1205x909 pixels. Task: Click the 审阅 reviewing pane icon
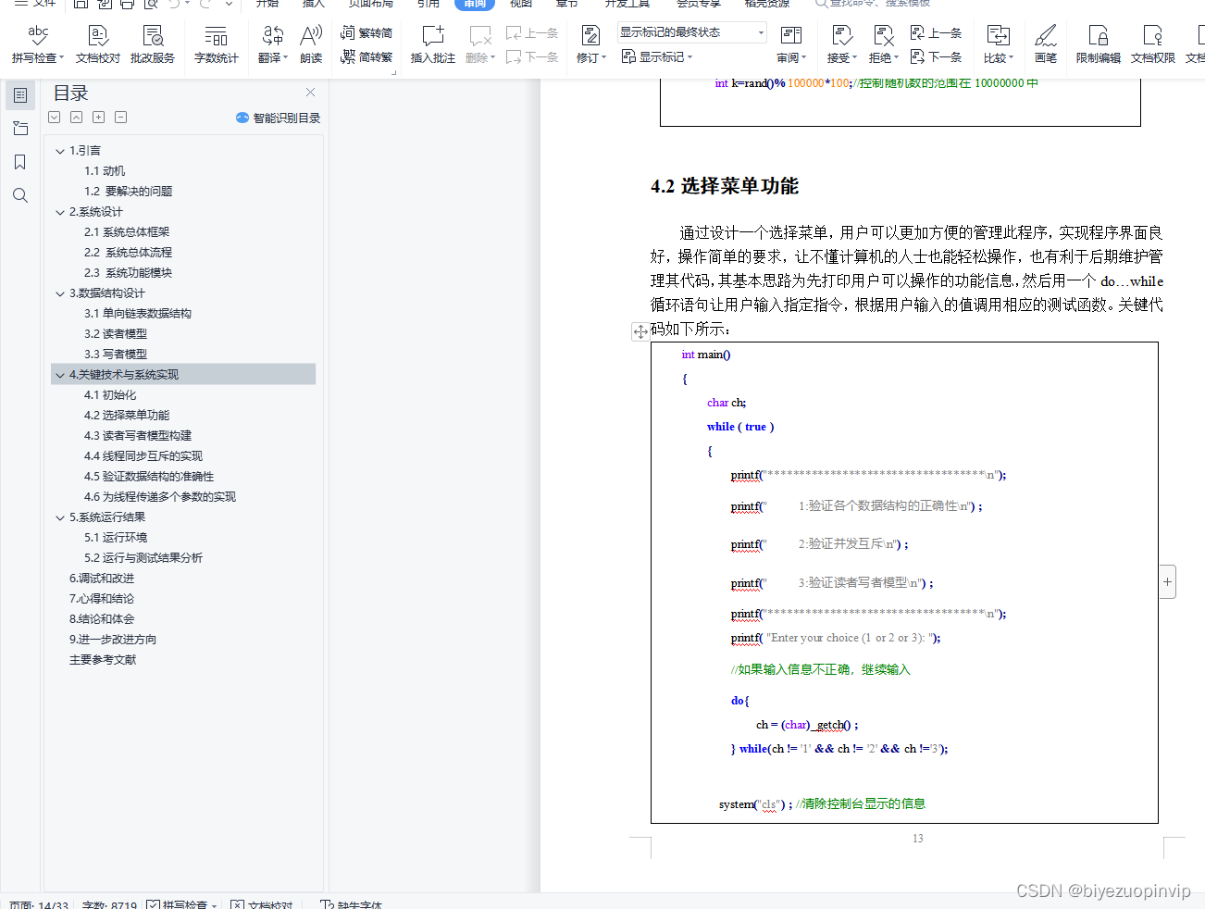pyautogui.click(x=790, y=36)
